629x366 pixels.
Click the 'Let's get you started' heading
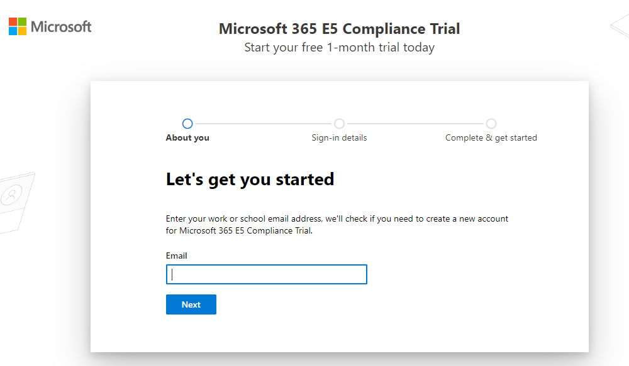250,180
